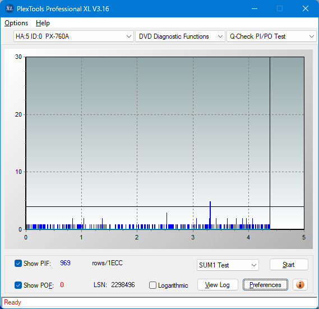Click the POF value 0
Image resolution: width=319 pixels, height=309 pixels.
(x=62, y=284)
